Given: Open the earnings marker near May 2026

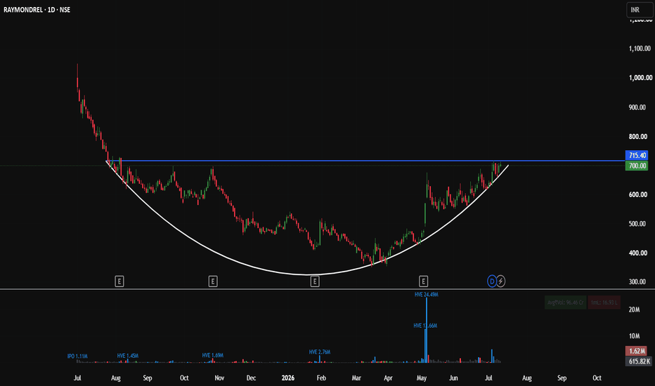Looking at the screenshot, I should coord(423,281).
